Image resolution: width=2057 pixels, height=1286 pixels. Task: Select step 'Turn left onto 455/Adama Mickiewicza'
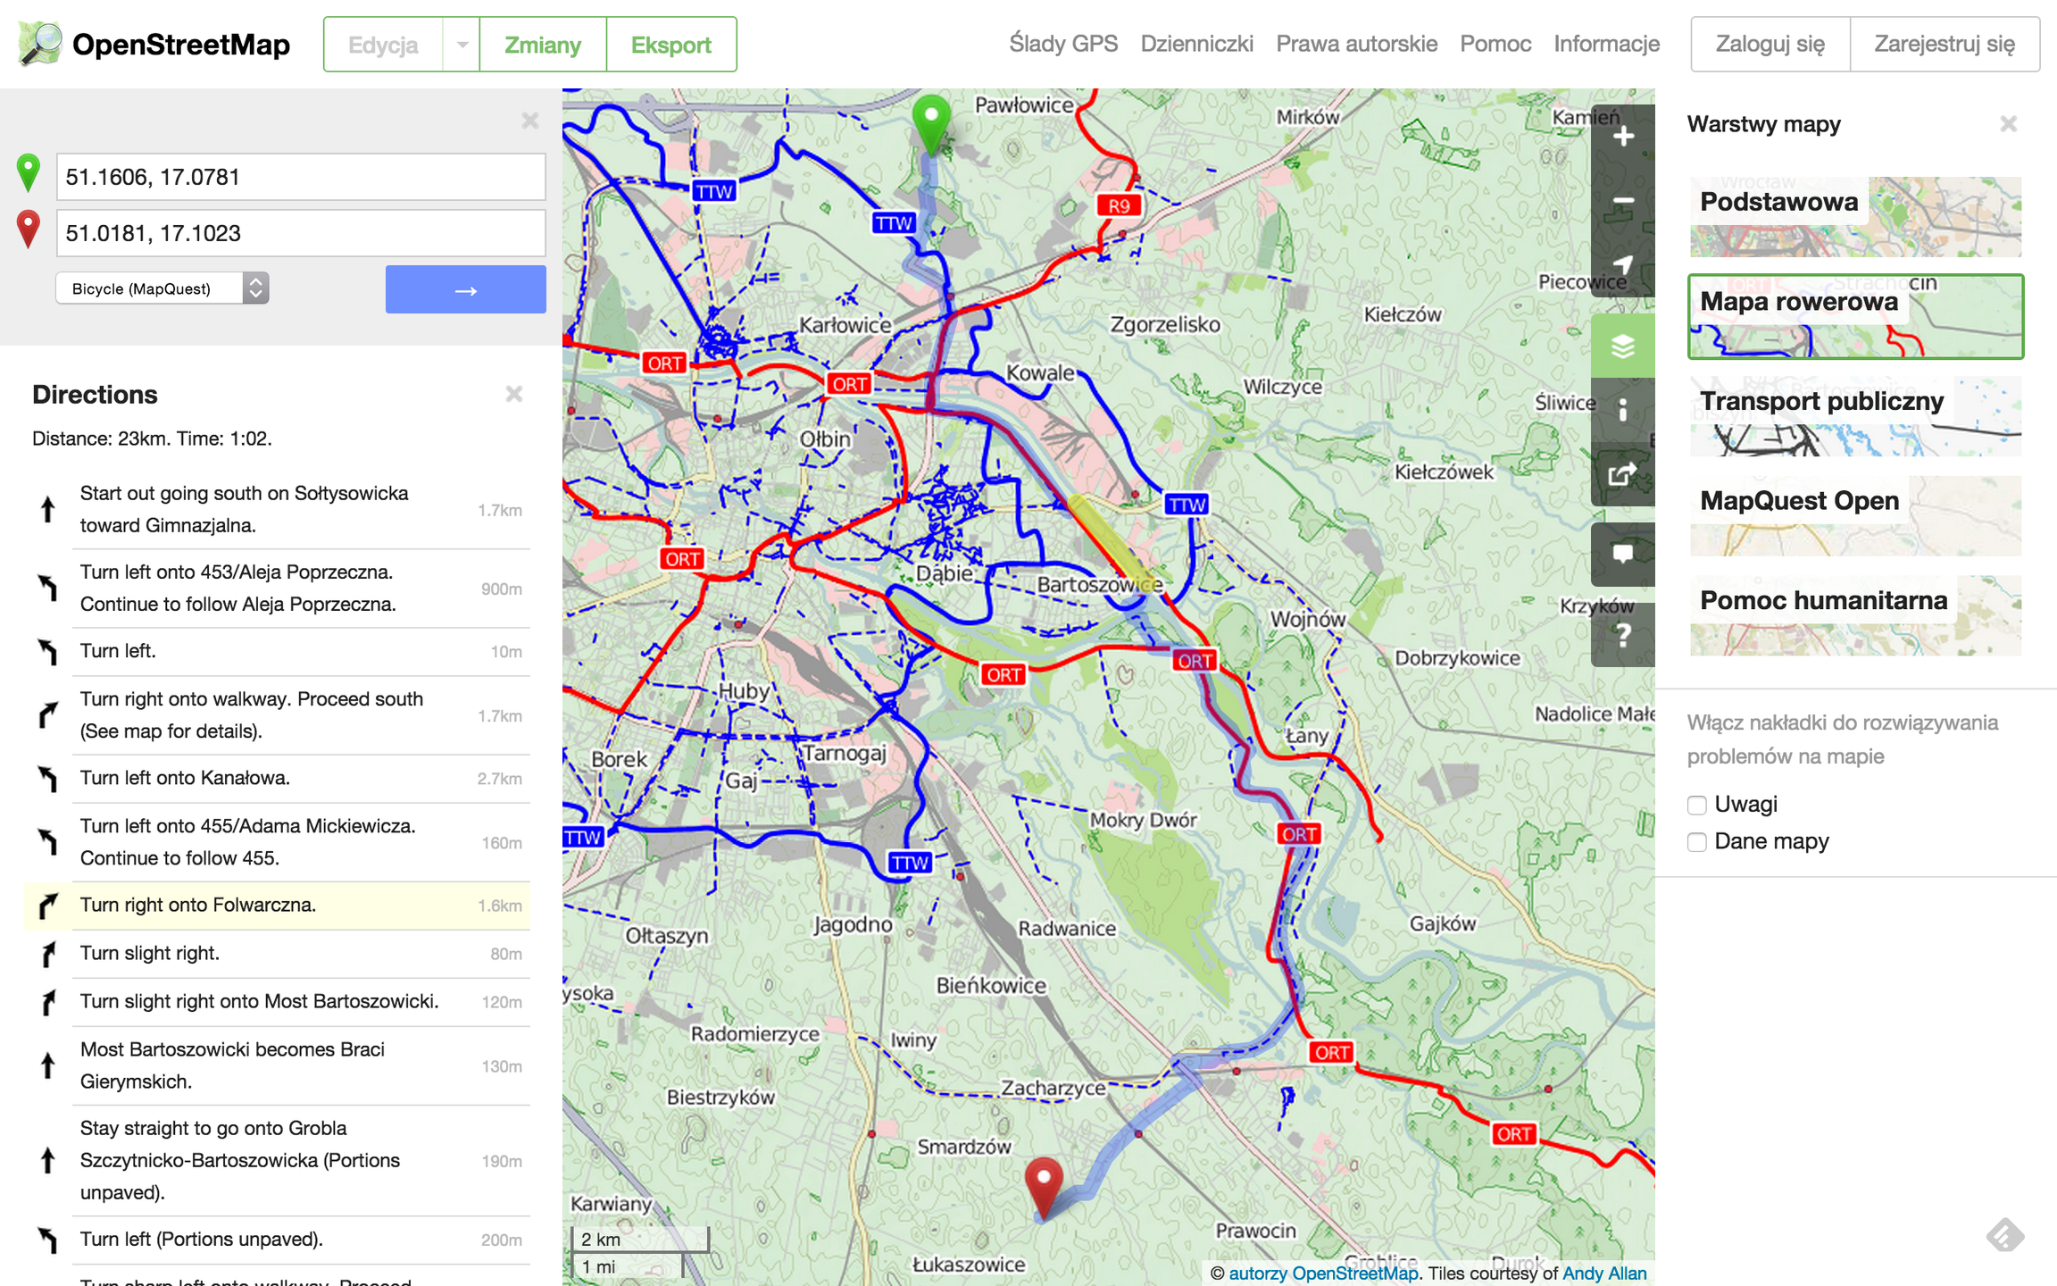pyautogui.click(x=279, y=842)
